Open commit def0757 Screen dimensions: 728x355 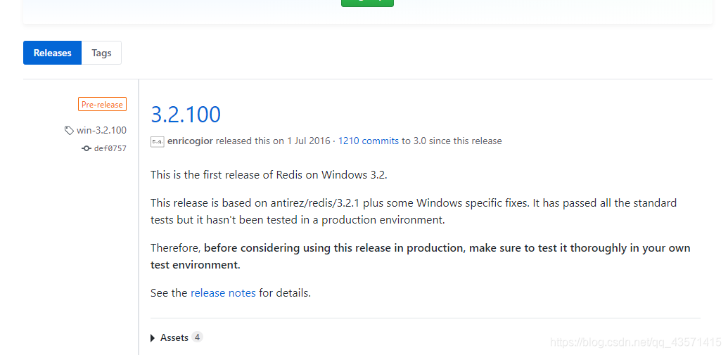pyautogui.click(x=110, y=148)
